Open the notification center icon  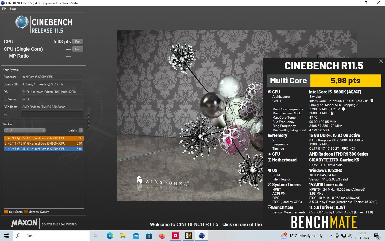tap(377, 236)
